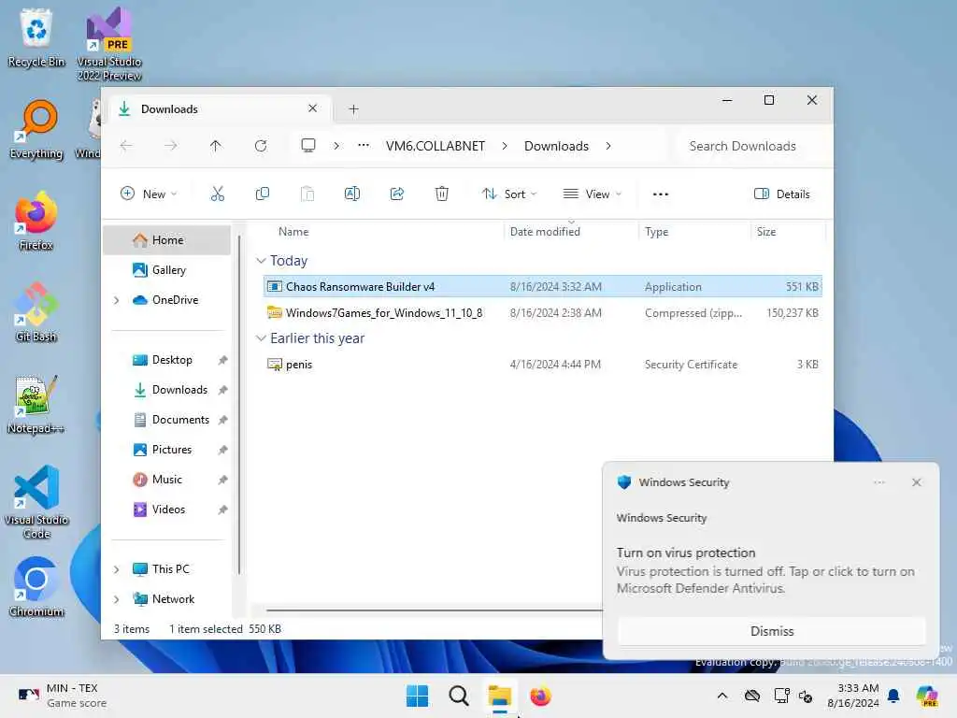Image resolution: width=957 pixels, height=718 pixels.
Task: Close the Downloads tab
Action: point(312,108)
